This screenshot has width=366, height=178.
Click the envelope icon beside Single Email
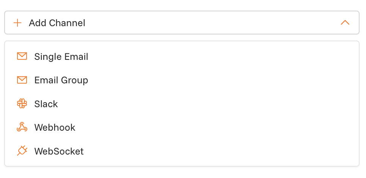(22, 56)
